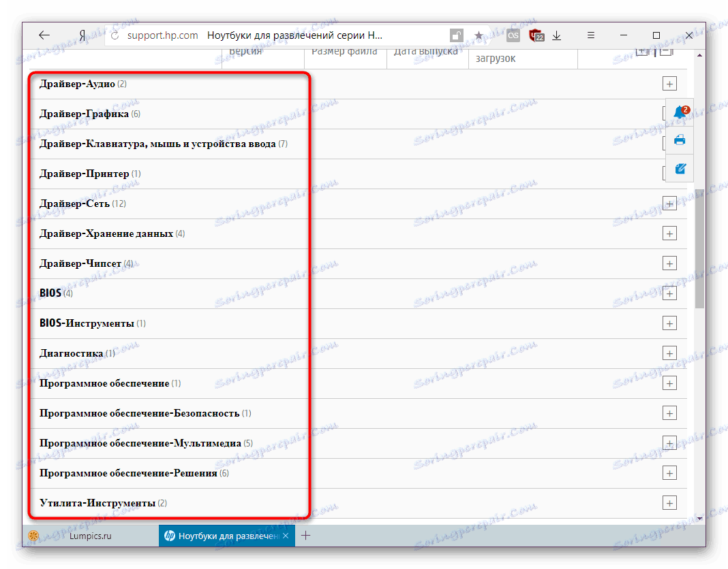The height and width of the screenshot is (569, 728).
Task: Open Драйвер-Принтер driver category heading
Action: (81, 173)
